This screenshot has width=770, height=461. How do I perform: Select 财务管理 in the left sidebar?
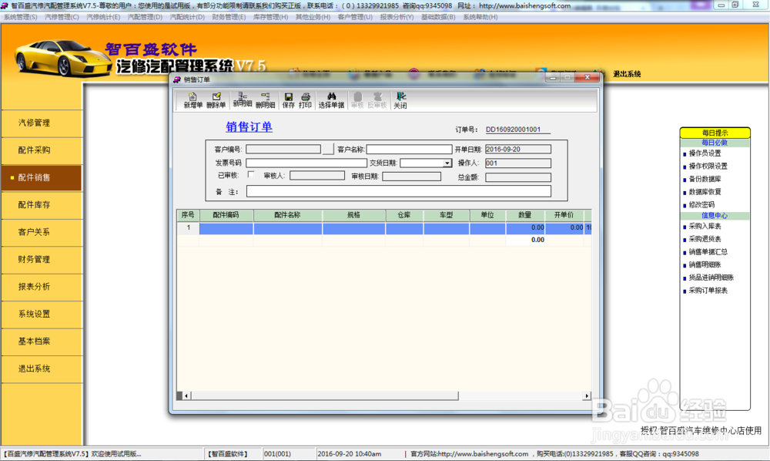[x=42, y=260]
